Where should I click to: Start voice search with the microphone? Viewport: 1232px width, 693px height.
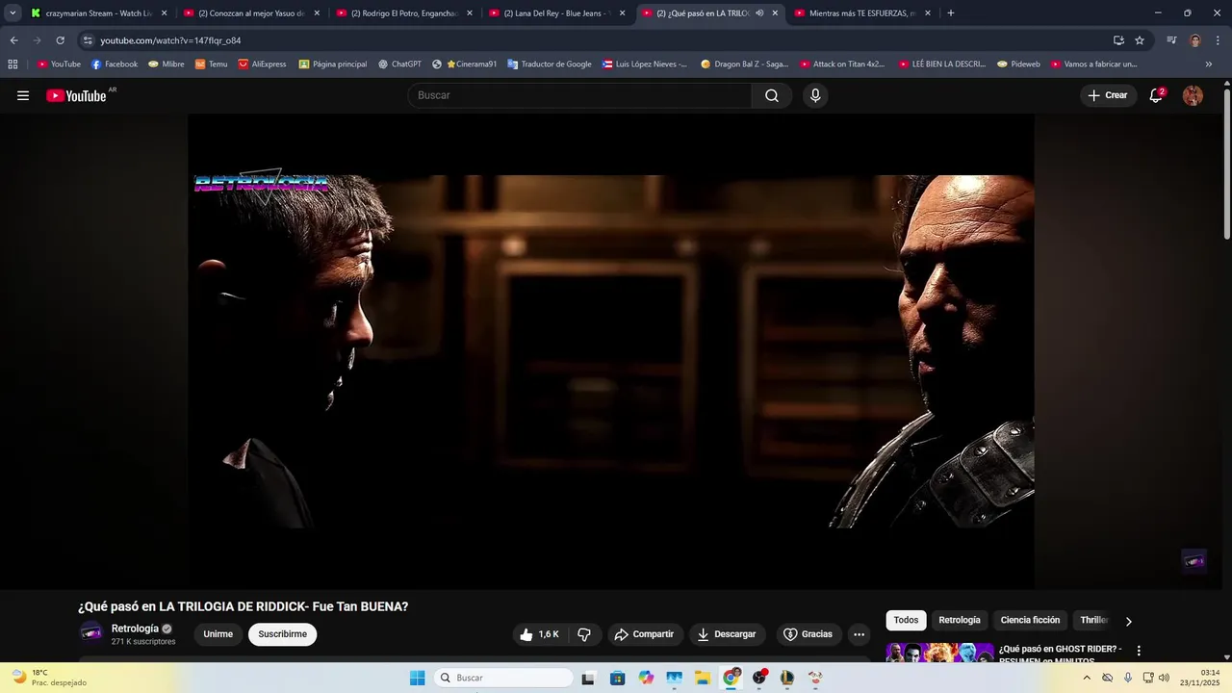coord(815,95)
